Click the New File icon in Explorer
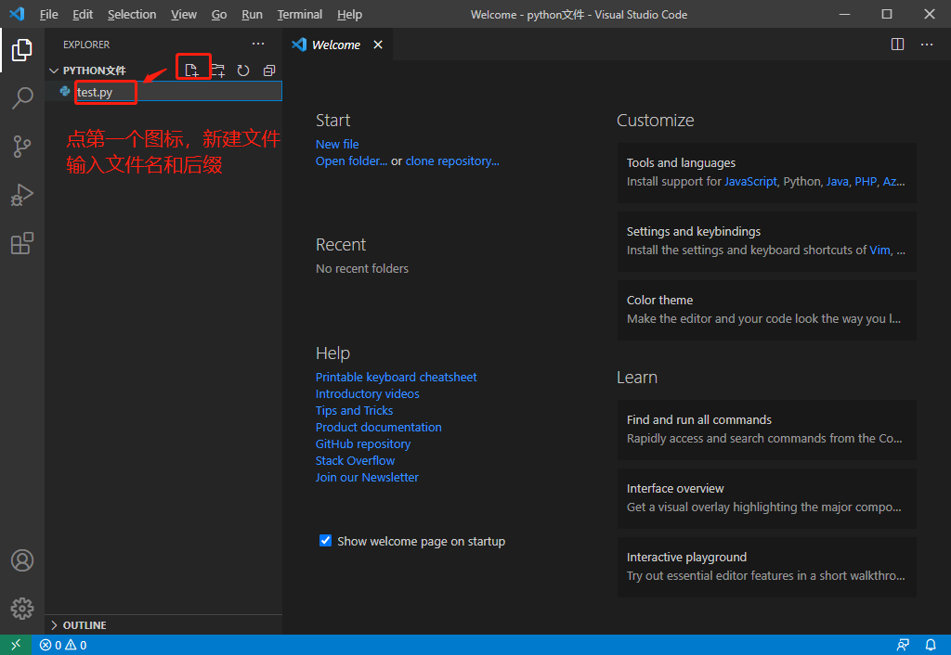This screenshot has height=655, width=951. click(x=191, y=71)
